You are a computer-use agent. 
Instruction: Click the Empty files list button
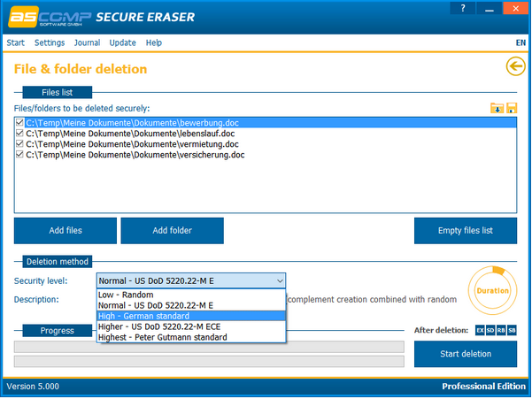[466, 231]
